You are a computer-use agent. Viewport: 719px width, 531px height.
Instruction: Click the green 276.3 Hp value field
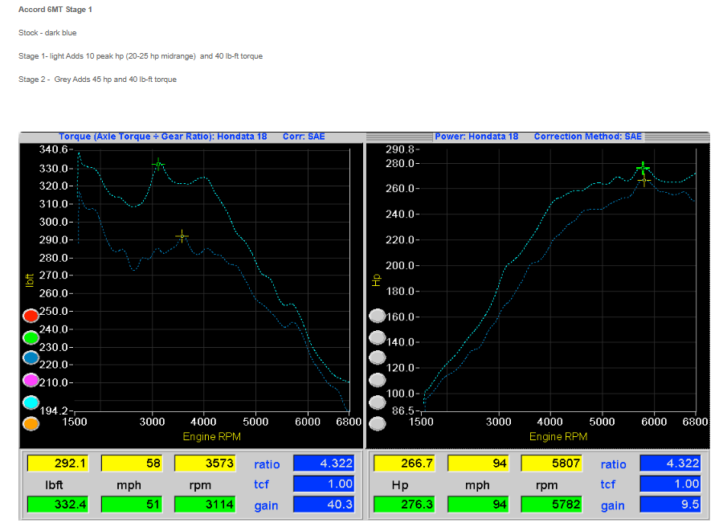(404, 504)
